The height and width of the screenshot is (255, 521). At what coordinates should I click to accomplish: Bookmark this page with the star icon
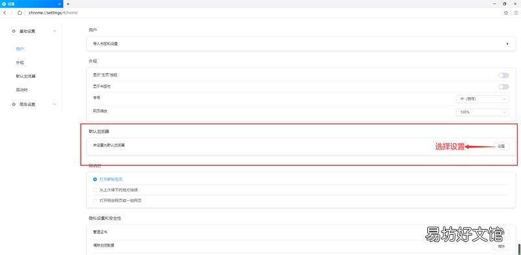pos(506,12)
